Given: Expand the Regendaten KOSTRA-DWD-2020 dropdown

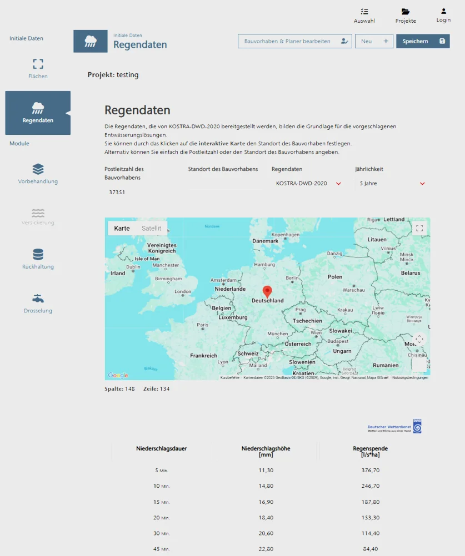Looking at the screenshot, I should pos(308,183).
